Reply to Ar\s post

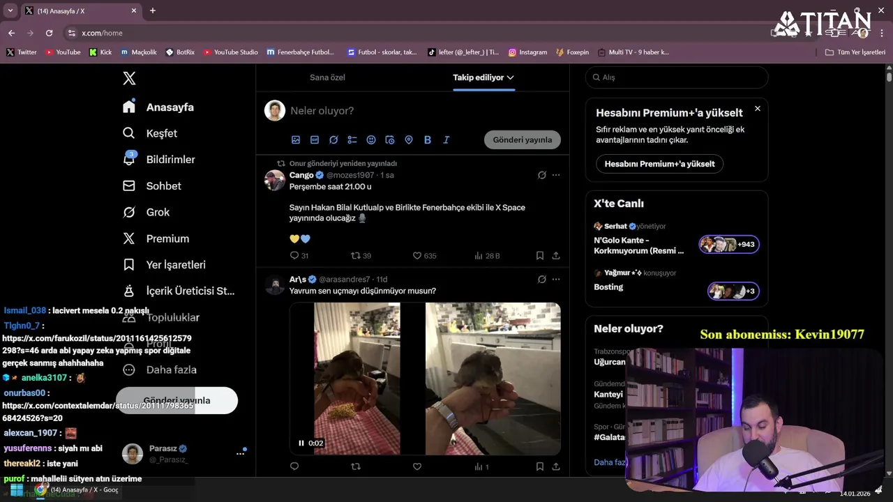coord(294,466)
